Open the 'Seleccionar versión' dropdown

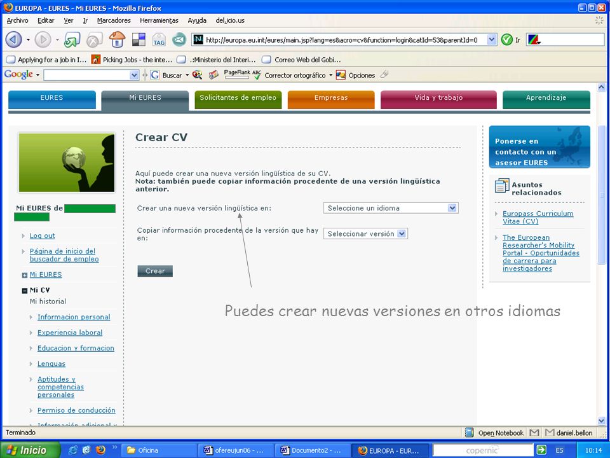click(365, 233)
